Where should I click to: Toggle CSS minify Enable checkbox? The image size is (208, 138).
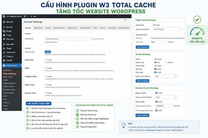pos(155,72)
